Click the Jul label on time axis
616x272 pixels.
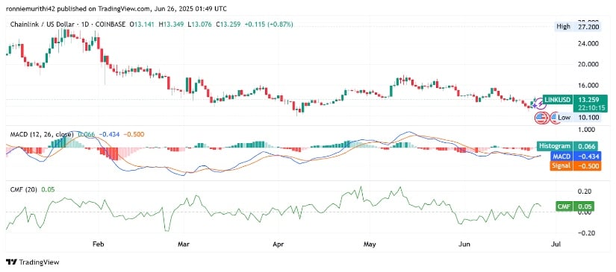556,244
